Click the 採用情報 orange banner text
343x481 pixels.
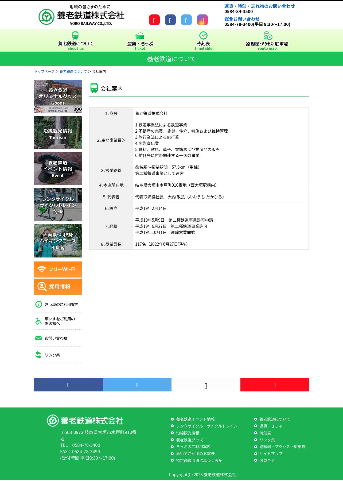tap(60, 286)
